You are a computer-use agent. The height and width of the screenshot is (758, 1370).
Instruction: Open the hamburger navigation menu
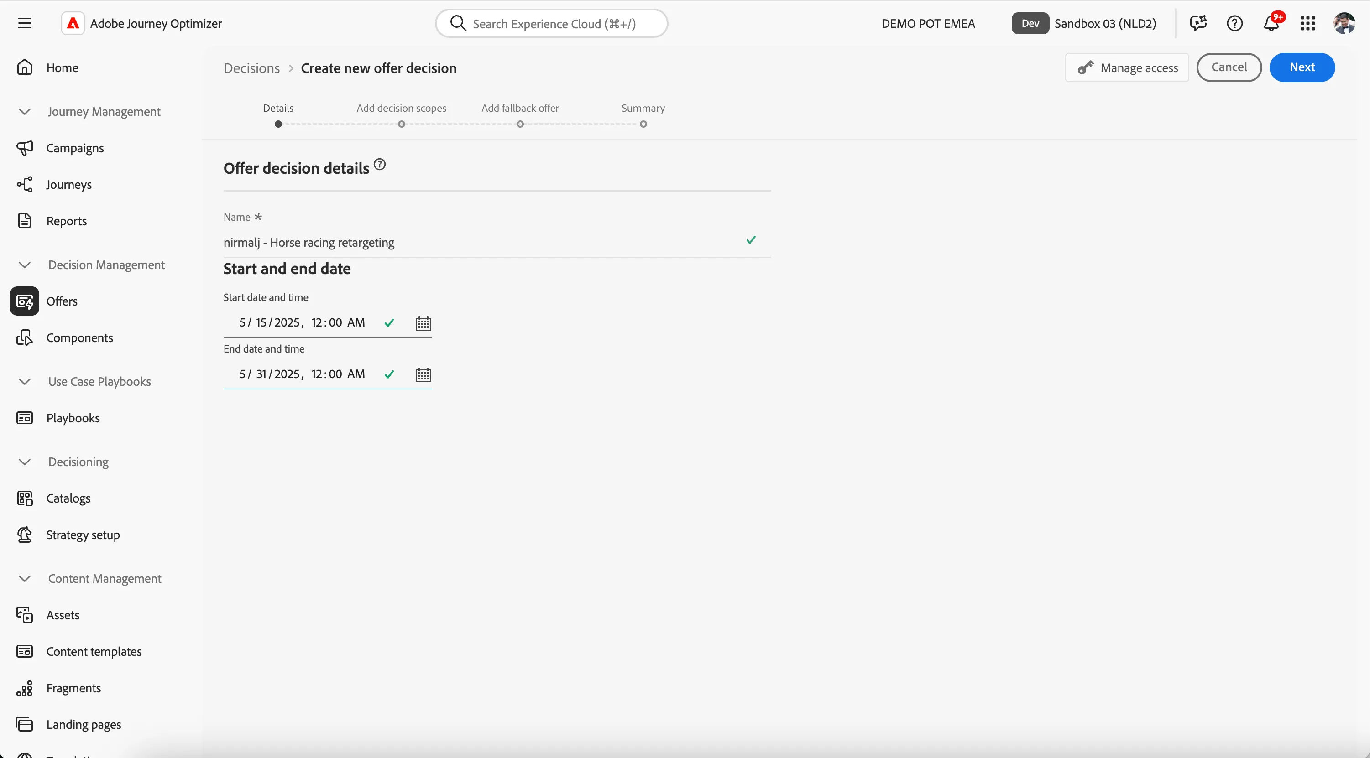(25, 23)
